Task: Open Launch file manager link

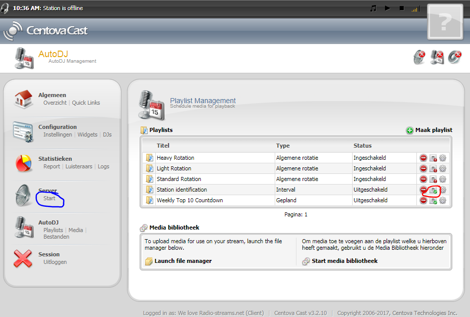Action: pyautogui.click(x=183, y=261)
